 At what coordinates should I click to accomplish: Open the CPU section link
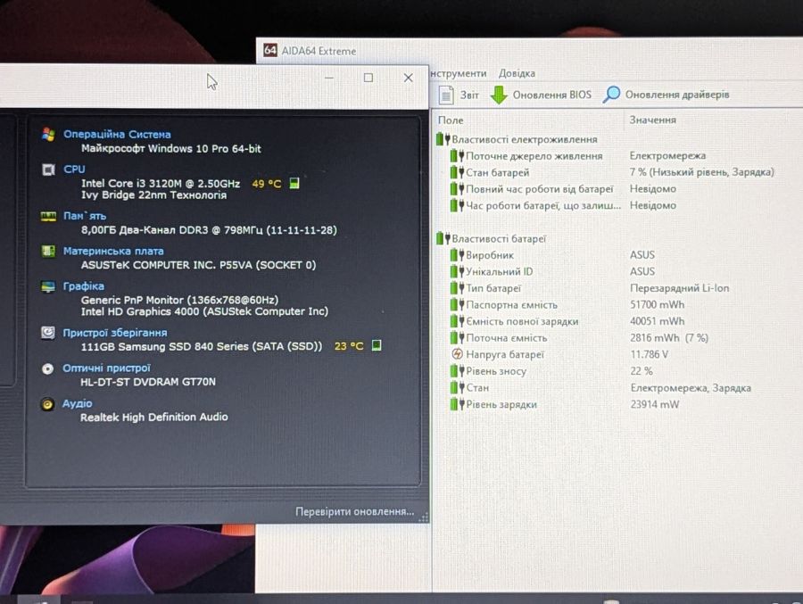click(x=74, y=169)
